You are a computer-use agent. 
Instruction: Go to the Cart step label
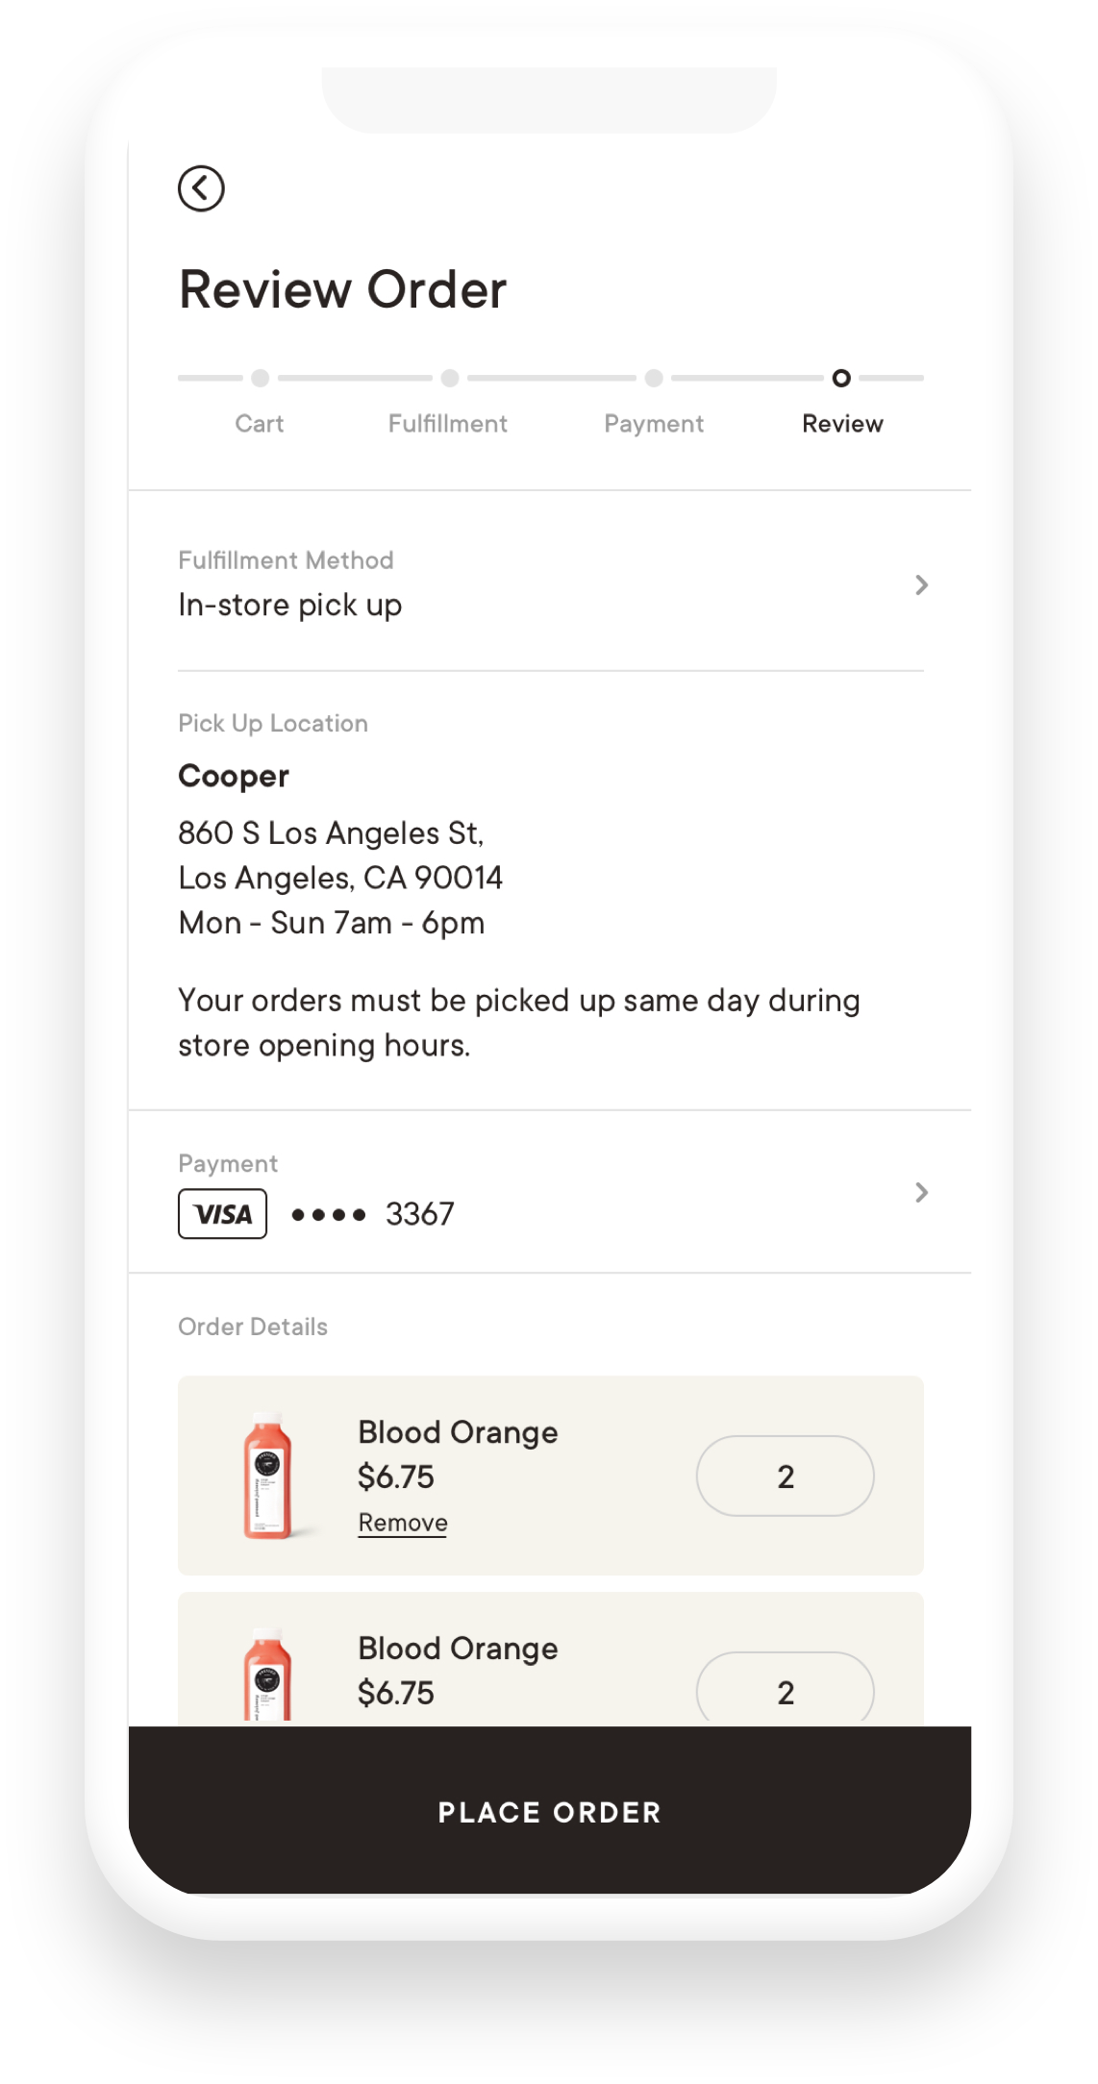point(260,424)
